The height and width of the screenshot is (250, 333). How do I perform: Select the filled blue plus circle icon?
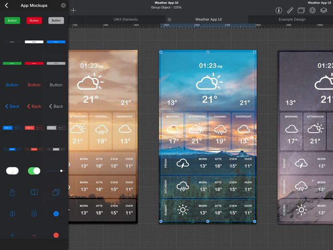pos(56,214)
